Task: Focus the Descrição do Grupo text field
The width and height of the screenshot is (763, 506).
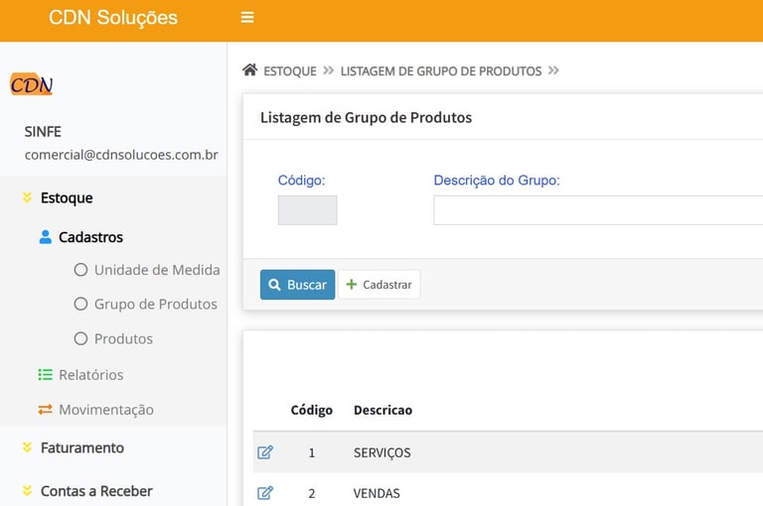Action: [597, 210]
